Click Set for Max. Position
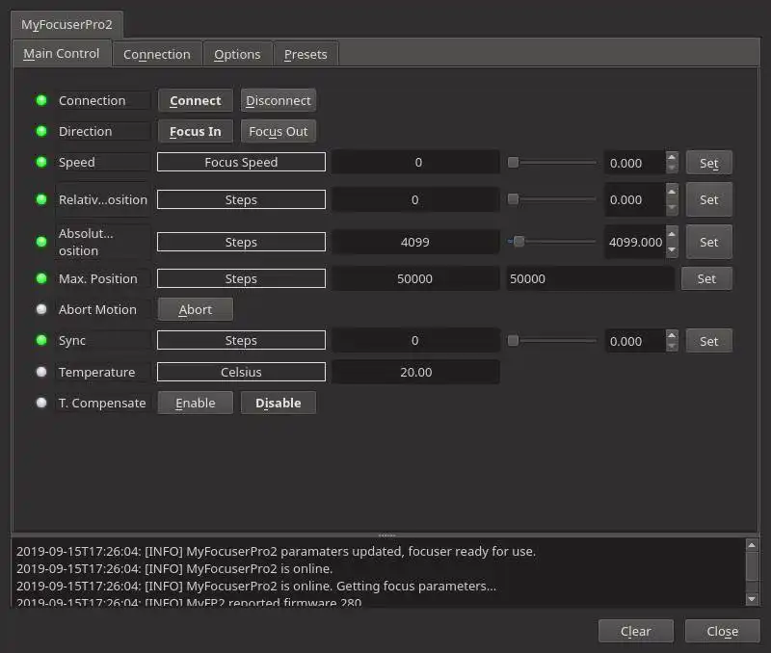 click(x=706, y=278)
